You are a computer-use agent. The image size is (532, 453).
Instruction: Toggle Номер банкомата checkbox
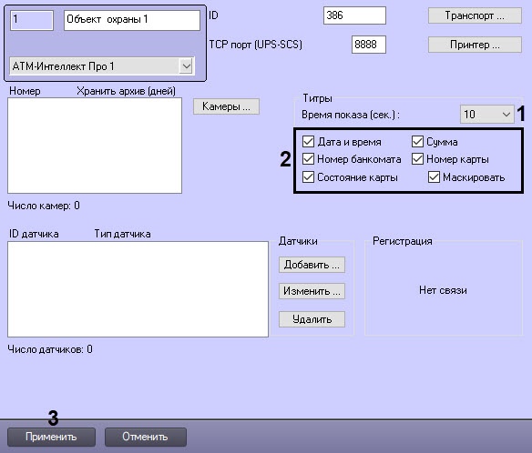click(x=308, y=159)
